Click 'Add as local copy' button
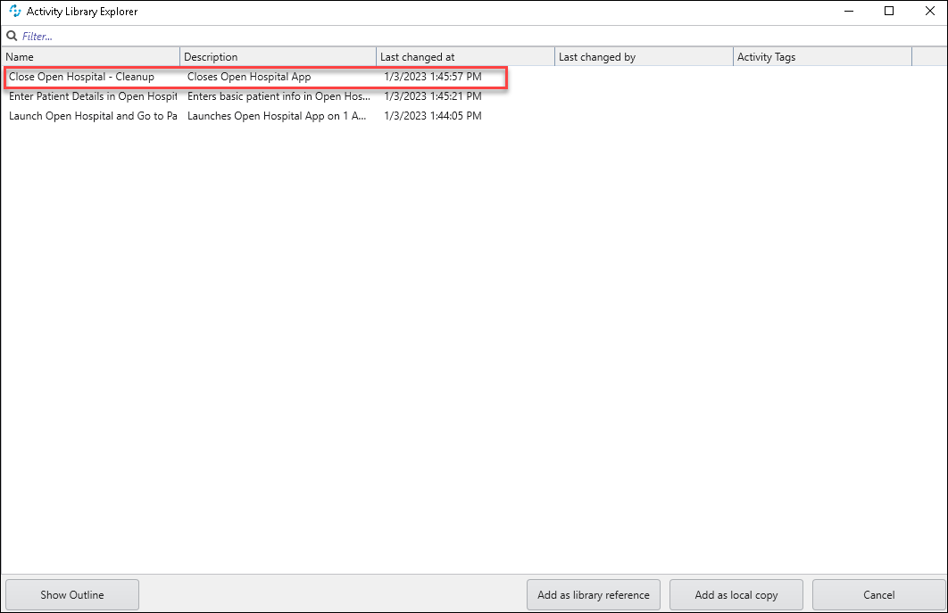Screen dimensions: 948x613 [736, 595]
